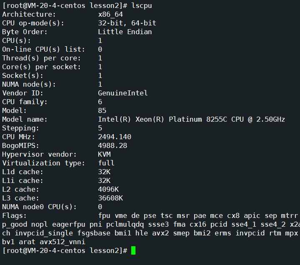Click the Thread(s) per core label
This screenshot has height=265, width=300.
tap(42, 58)
